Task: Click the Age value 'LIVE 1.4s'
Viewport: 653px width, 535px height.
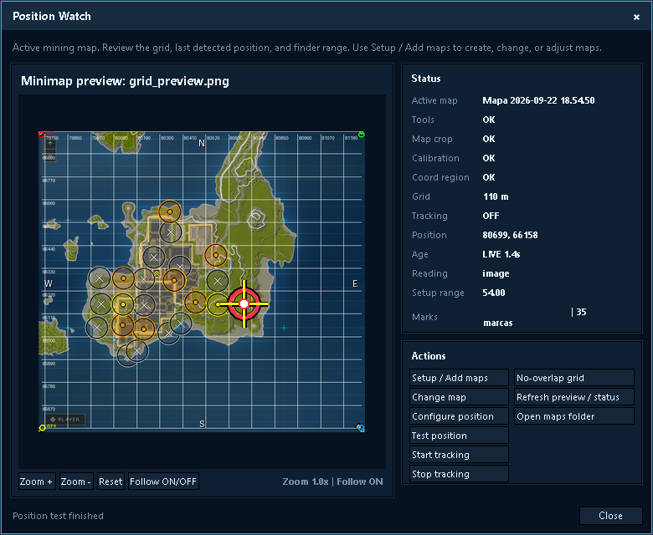Action: pos(501,254)
